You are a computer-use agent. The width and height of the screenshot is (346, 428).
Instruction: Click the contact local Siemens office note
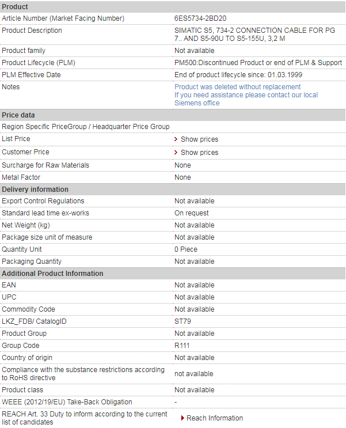[x=246, y=99]
